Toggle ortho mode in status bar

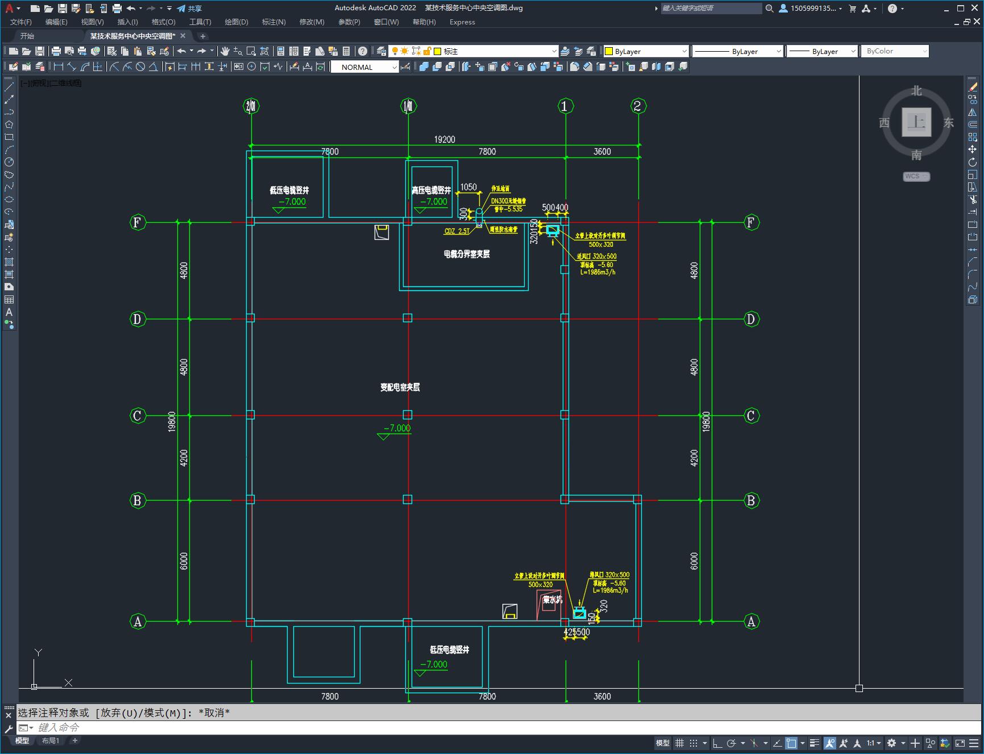[x=717, y=743]
